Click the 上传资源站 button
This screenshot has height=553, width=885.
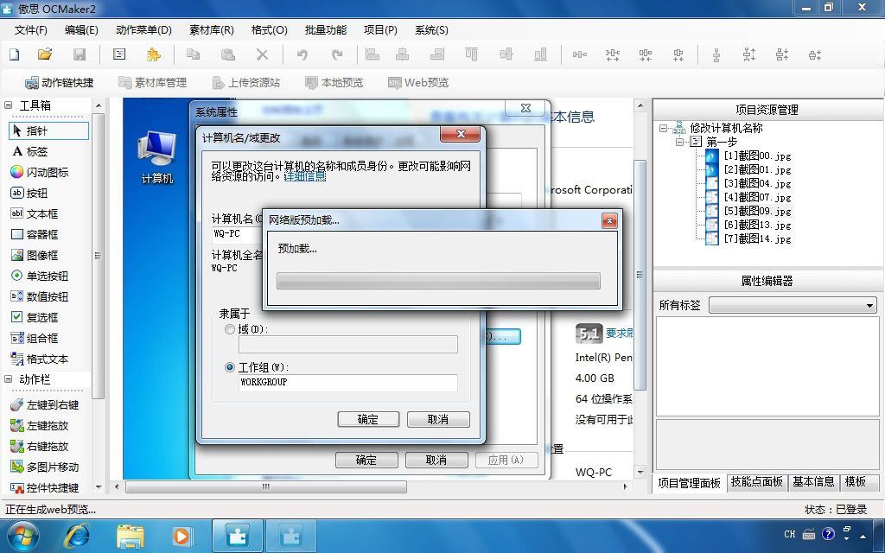pyautogui.click(x=245, y=82)
